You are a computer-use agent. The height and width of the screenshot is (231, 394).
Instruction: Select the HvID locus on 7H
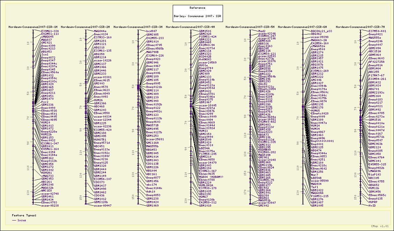pos(372,206)
